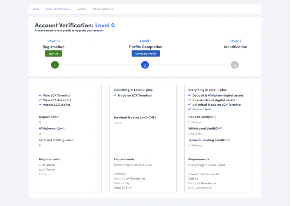Select the Account Verification tab
Image resolution: width=292 pixels, height=206 pixels.
click(x=58, y=9)
